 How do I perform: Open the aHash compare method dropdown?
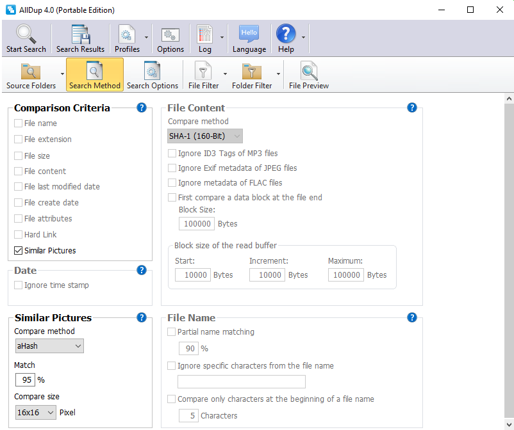tap(49, 346)
